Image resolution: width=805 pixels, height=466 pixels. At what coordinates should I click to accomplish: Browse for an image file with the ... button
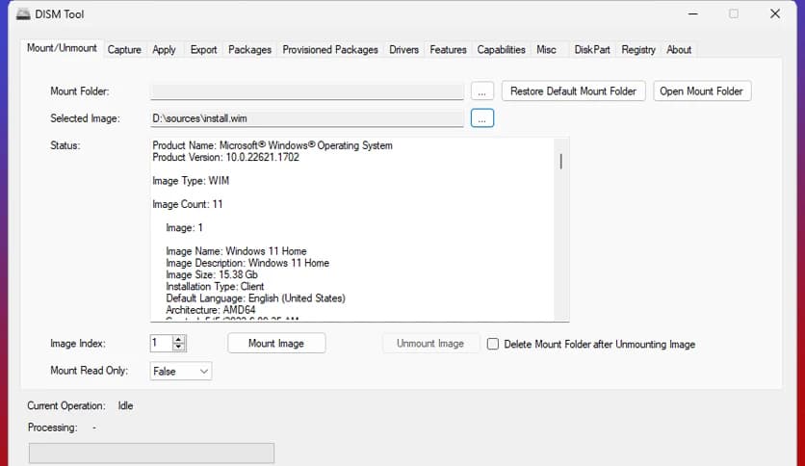tap(482, 118)
